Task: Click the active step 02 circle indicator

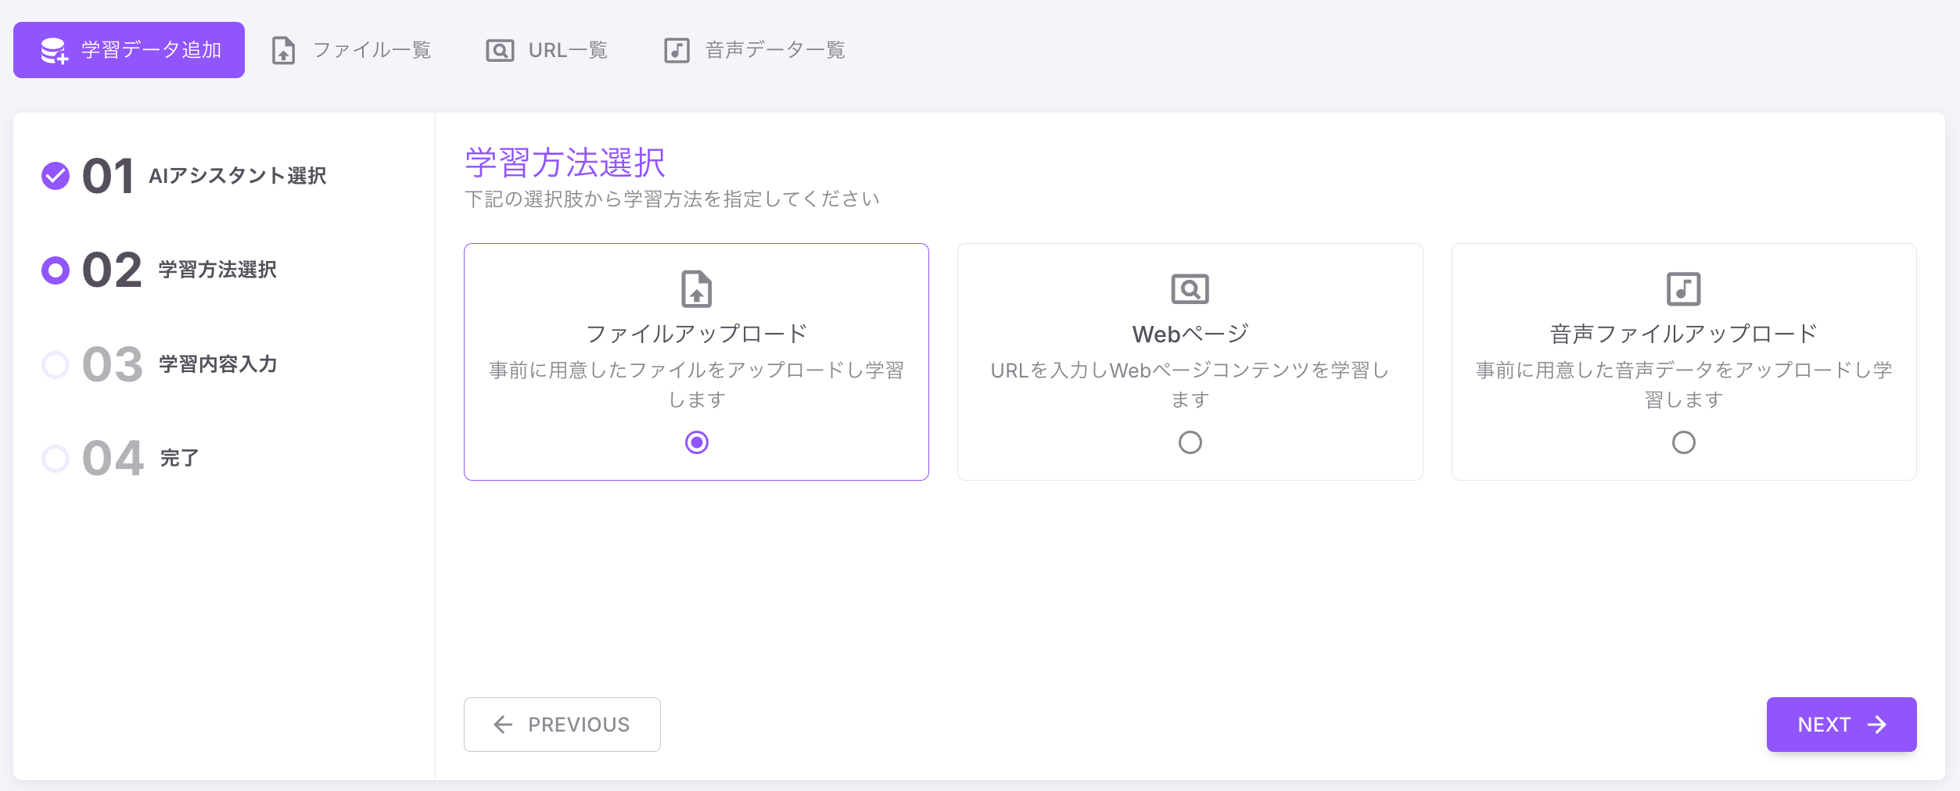Action: [x=56, y=270]
